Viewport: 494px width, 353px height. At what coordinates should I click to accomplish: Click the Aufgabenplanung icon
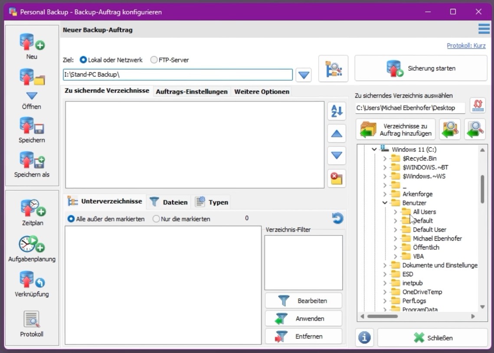(32, 245)
